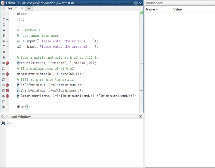Image resolution: width=215 pixels, height=168 pixels.
Task: Click the 'clear;' statement
Action: [22, 14]
